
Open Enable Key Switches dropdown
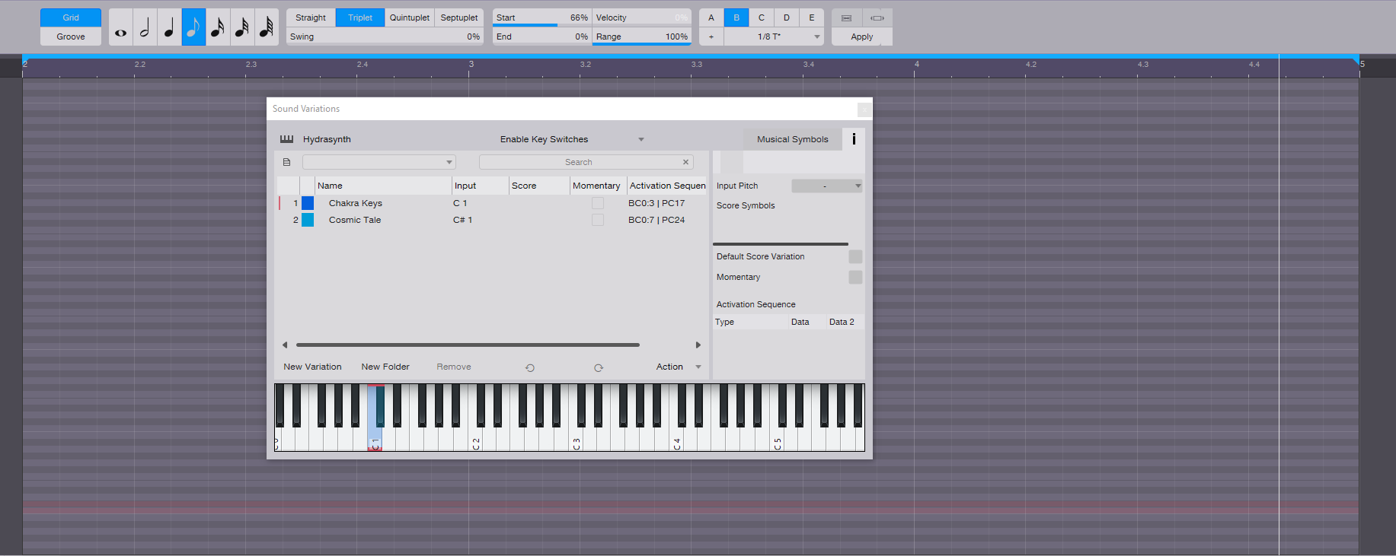pyautogui.click(x=571, y=139)
